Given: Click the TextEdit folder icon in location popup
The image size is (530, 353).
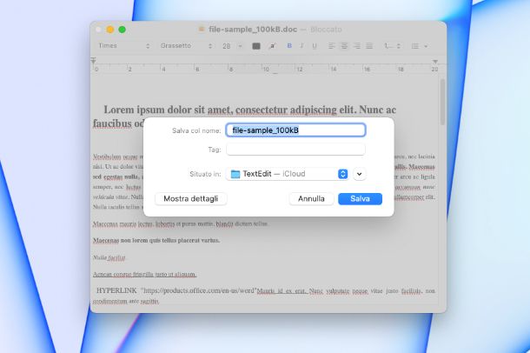Looking at the screenshot, I should point(235,174).
